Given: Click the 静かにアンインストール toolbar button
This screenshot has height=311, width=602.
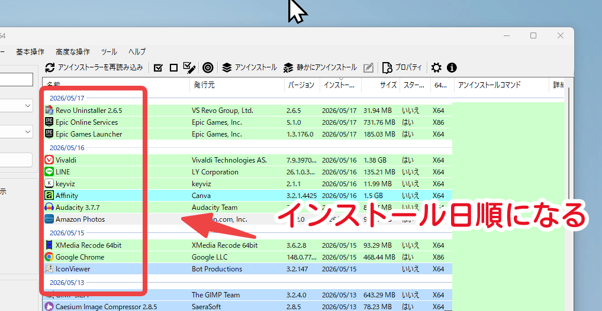Looking at the screenshot, I should click(320, 68).
